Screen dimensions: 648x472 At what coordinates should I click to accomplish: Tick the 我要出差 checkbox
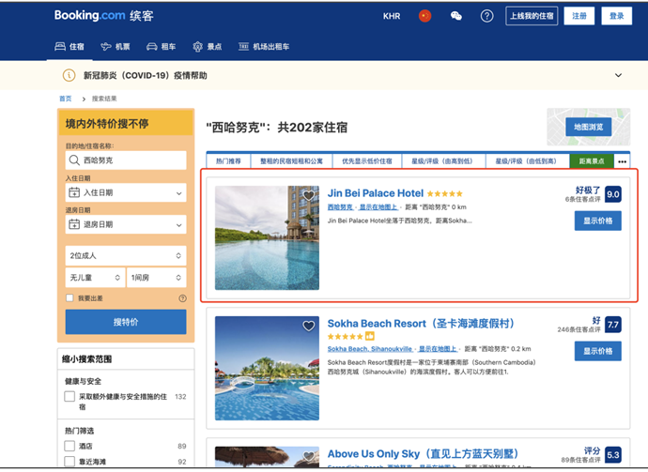[70, 298]
